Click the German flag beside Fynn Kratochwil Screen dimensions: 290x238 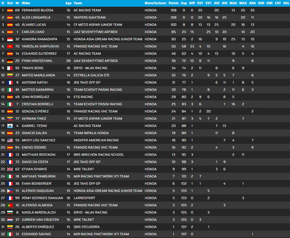click(10, 61)
